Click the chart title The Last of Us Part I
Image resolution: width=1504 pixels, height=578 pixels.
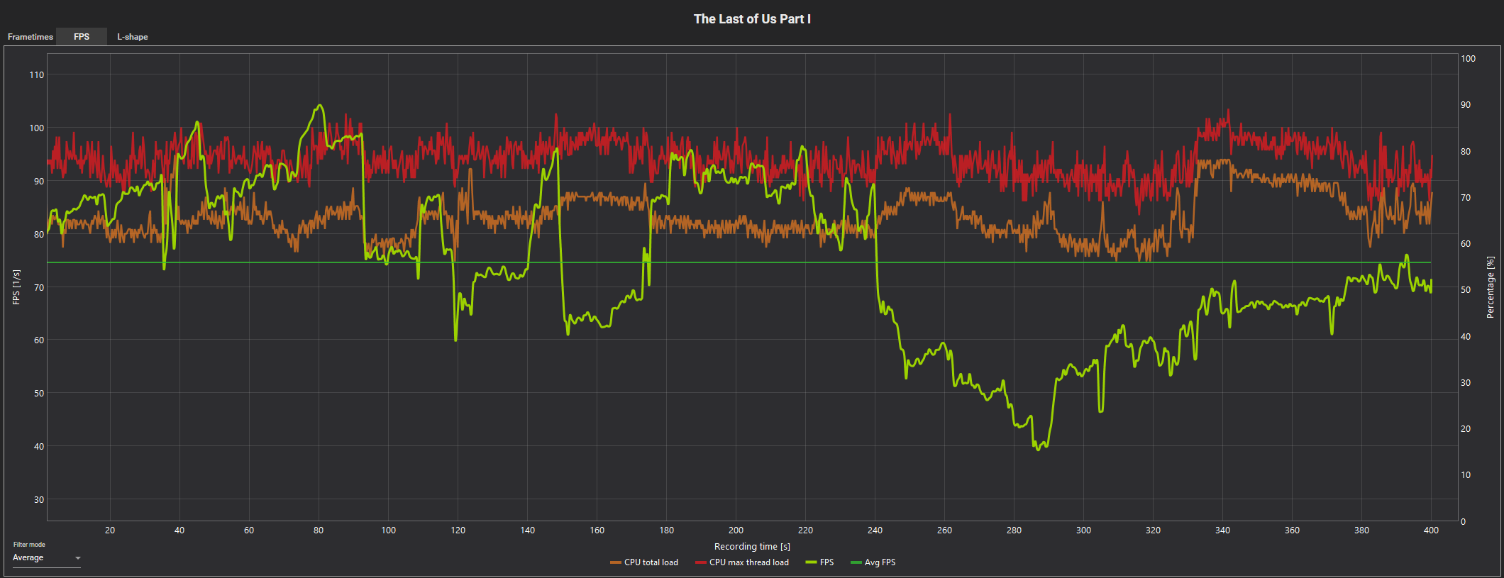click(x=752, y=19)
